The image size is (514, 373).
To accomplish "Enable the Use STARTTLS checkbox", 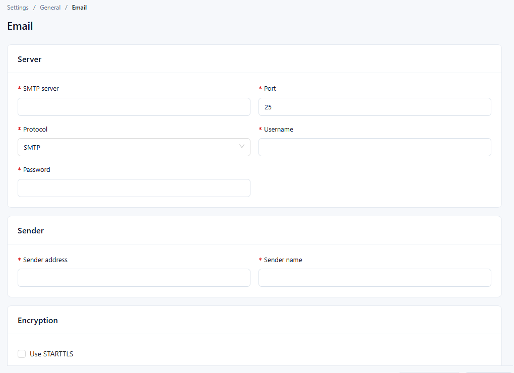I will pyautogui.click(x=22, y=354).
